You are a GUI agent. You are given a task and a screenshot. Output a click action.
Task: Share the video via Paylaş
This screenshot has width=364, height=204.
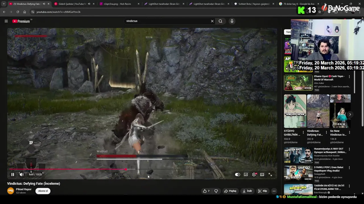pyautogui.click(x=230, y=191)
